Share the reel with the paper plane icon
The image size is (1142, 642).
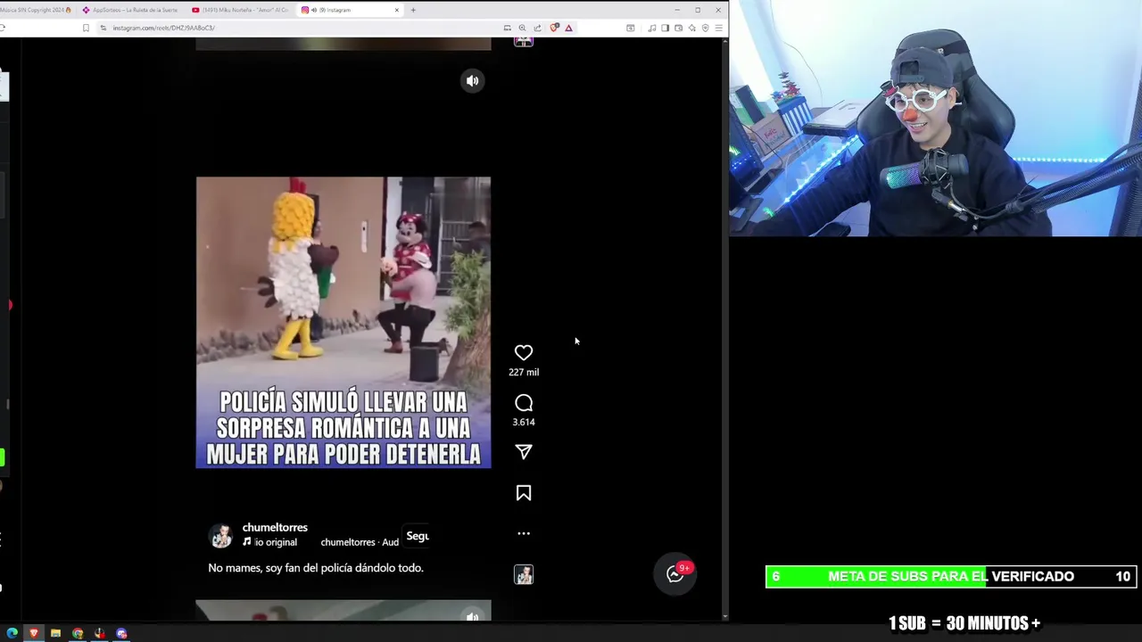tap(524, 452)
